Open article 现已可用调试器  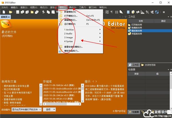pyautogui.click(x=12, y=89)
